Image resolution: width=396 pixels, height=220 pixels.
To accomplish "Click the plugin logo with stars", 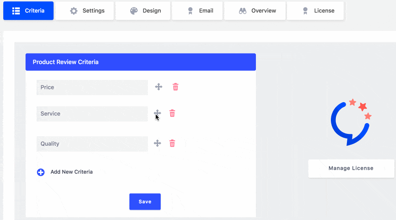I will pyautogui.click(x=351, y=122).
